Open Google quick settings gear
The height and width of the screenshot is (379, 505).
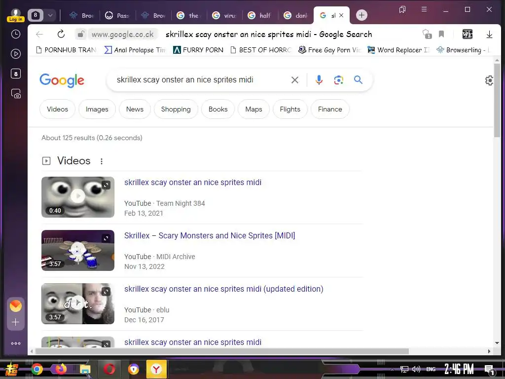point(489,80)
